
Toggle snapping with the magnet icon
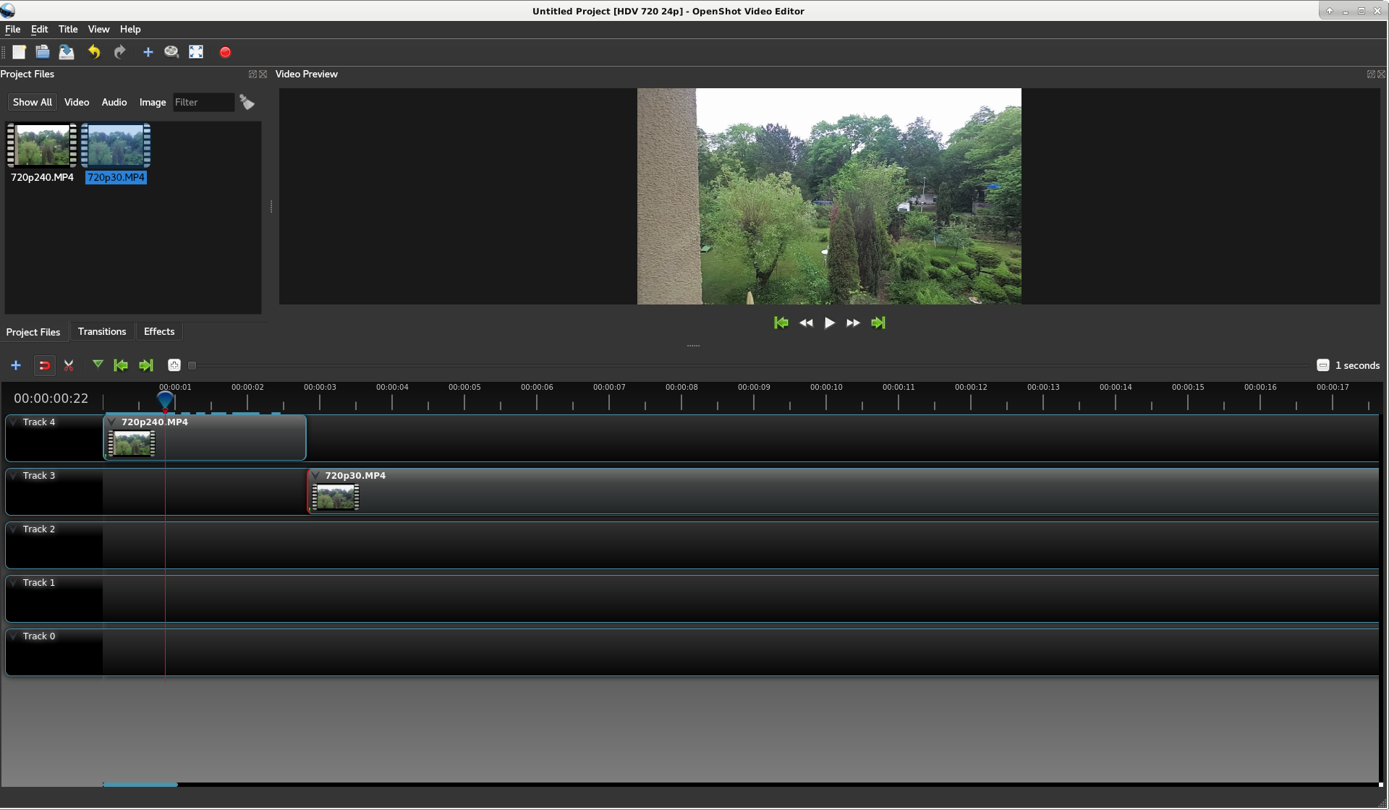click(x=45, y=365)
